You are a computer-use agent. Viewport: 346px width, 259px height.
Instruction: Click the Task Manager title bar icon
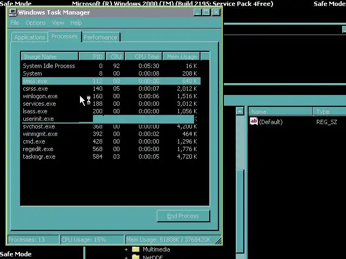(x=13, y=12)
